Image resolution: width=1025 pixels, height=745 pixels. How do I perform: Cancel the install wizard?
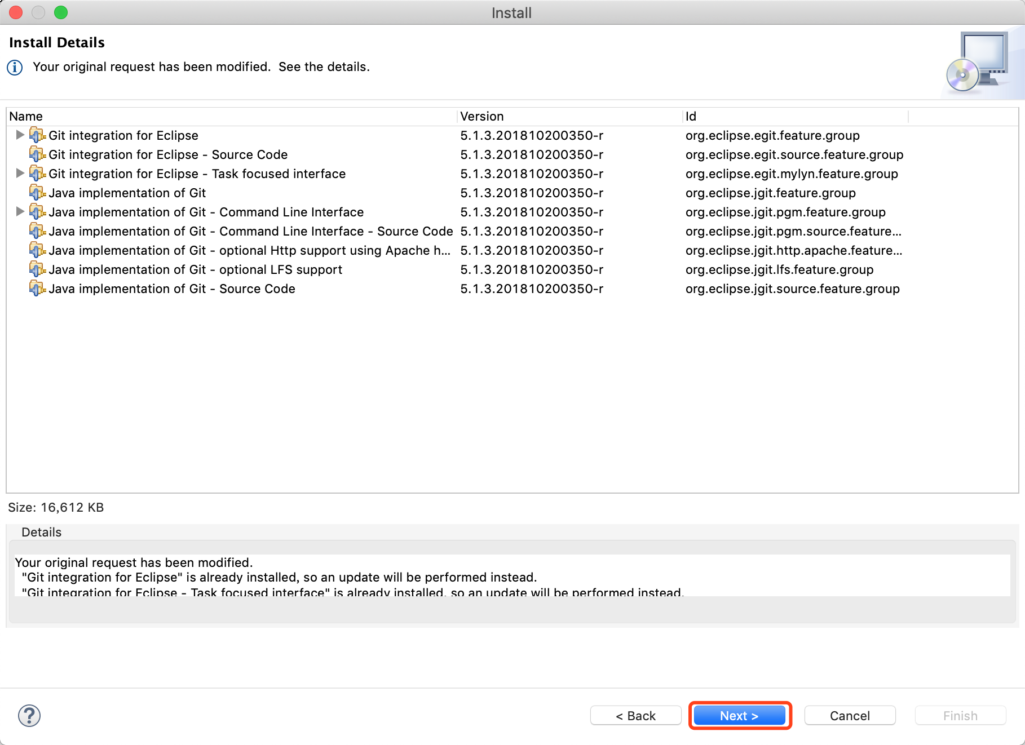pyautogui.click(x=850, y=716)
